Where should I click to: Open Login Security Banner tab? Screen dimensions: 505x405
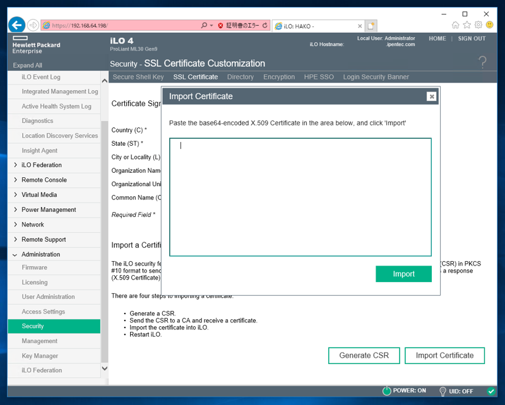coord(376,77)
